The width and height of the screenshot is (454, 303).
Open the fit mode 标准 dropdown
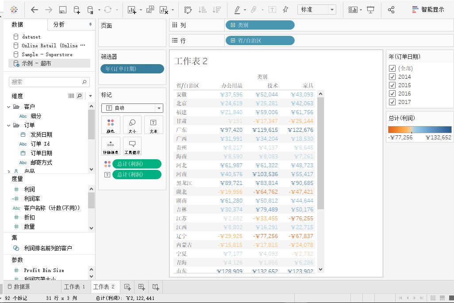click(x=317, y=10)
